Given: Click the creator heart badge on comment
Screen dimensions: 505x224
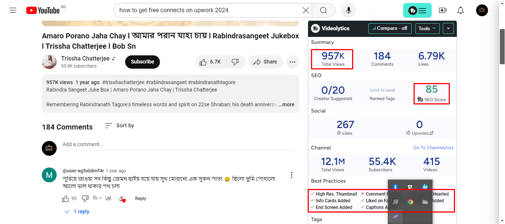Looking at the screenshot, I should click(x=122, y=199).
